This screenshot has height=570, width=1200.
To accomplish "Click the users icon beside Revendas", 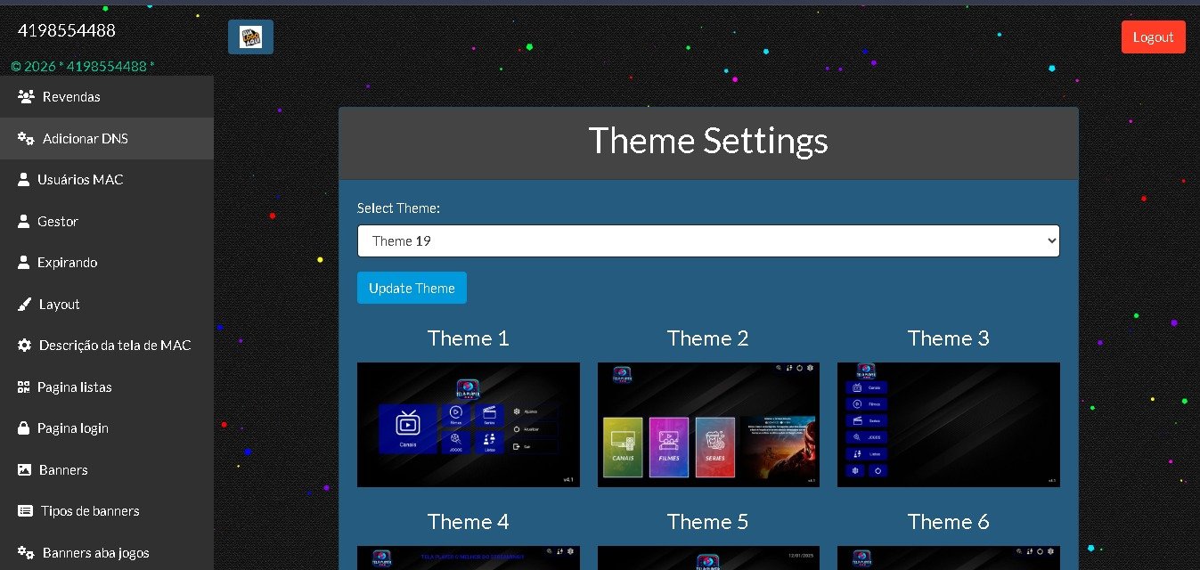I will pyautogui.click(x=26, y=96).
